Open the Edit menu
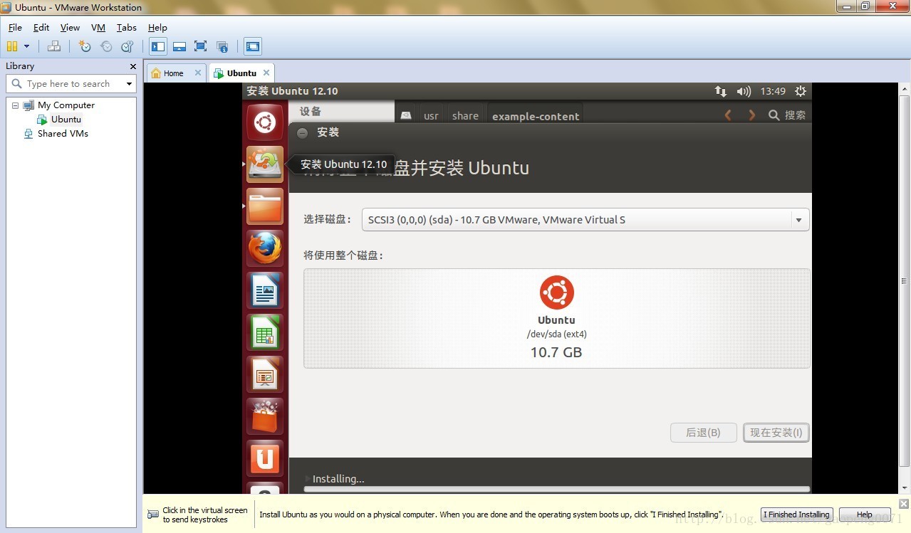Image resolution: width=911 pixels, height=533 pixels. click(41, 27)
